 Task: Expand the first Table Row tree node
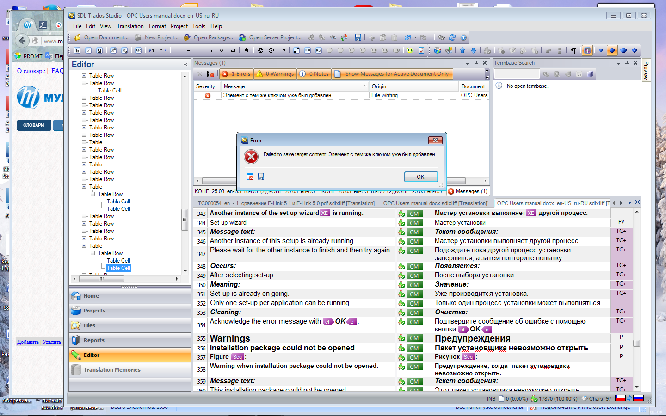[x=84, y=75]
